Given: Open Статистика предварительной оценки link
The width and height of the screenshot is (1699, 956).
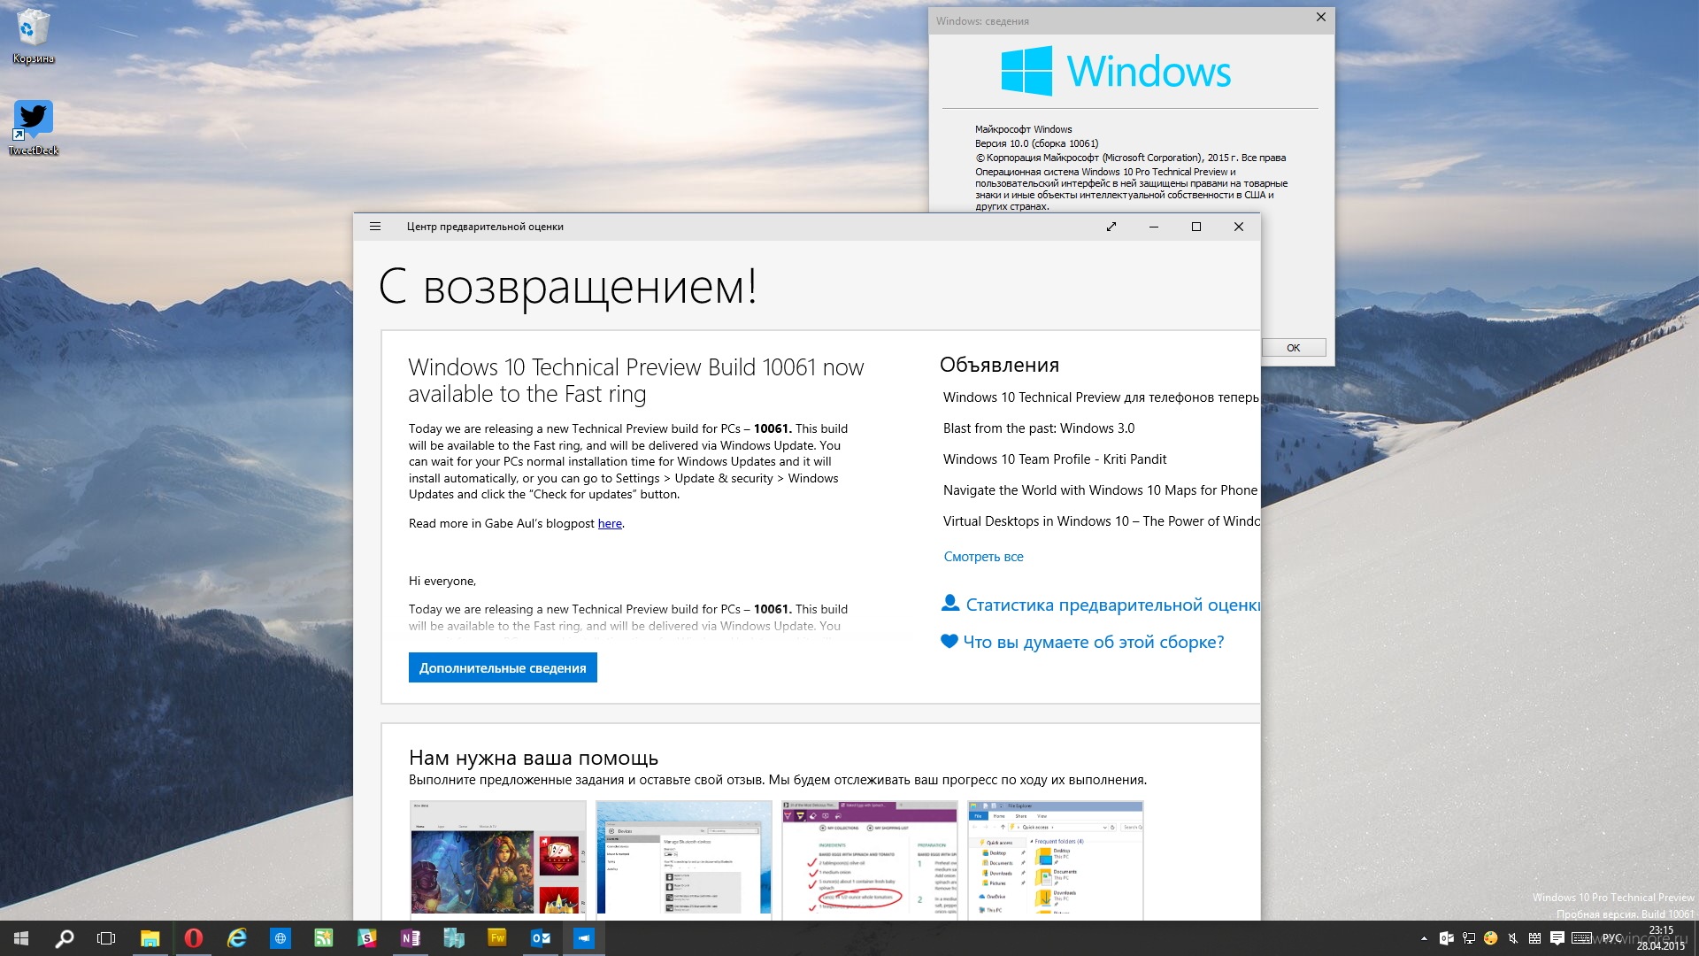Looking at the screenshot, I should pos(1101,605).
